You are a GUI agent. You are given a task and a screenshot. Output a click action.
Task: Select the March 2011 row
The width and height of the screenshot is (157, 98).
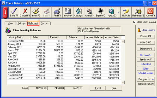(x=64, y=50)
